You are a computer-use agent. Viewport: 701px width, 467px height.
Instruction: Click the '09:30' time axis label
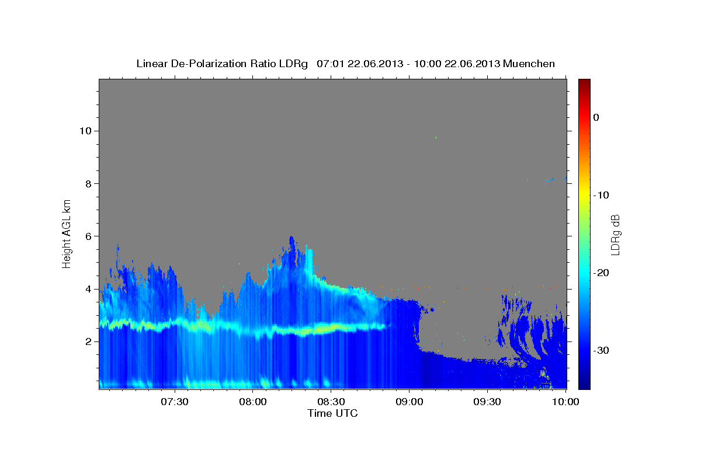(487, 402)
